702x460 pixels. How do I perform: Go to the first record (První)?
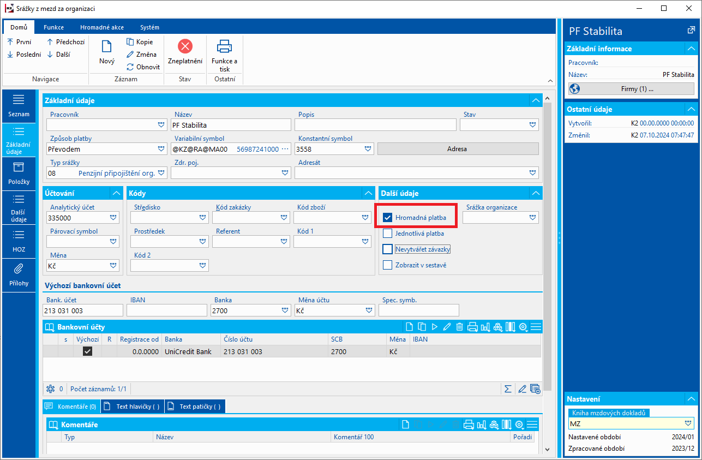pyautogui.click(x=19, y=42)
